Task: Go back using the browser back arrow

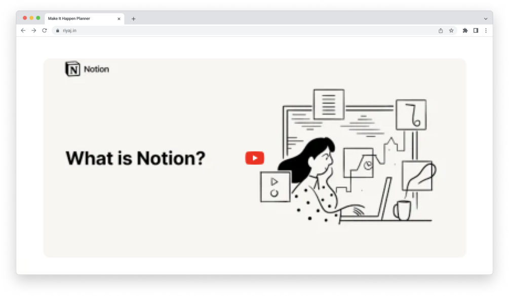Action: 23,30
